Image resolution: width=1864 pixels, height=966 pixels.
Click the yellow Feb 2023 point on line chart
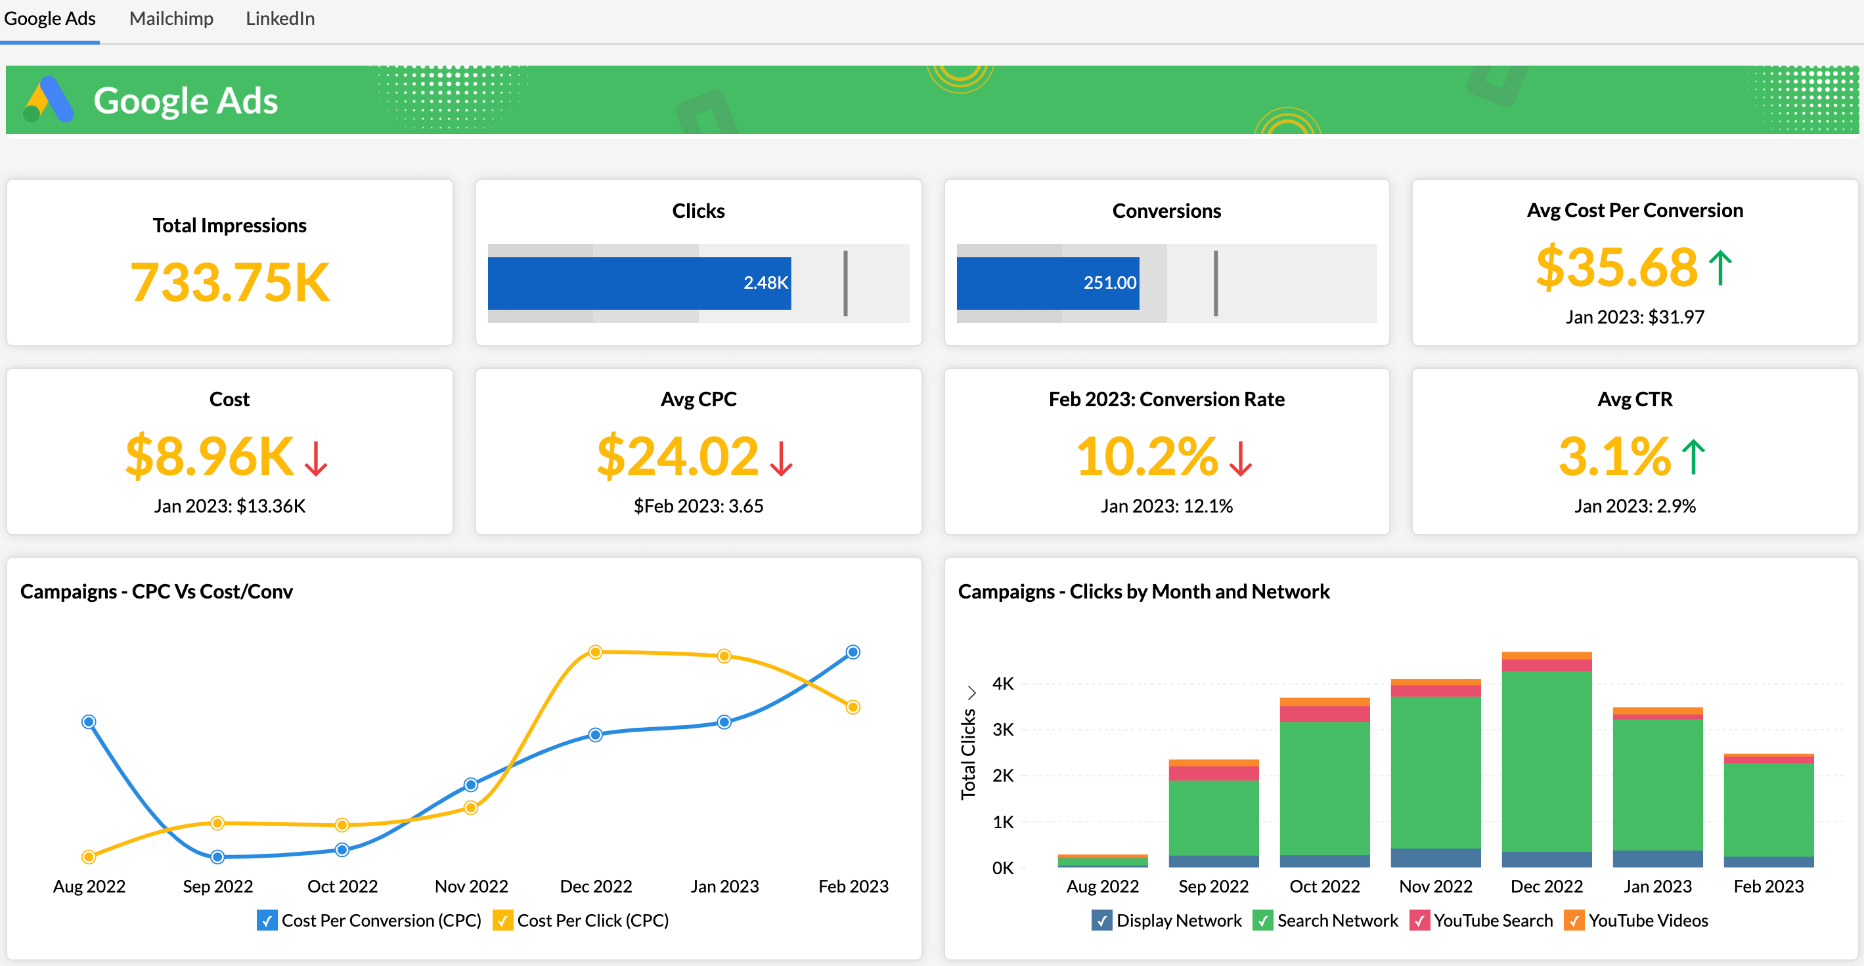(853, 707)
